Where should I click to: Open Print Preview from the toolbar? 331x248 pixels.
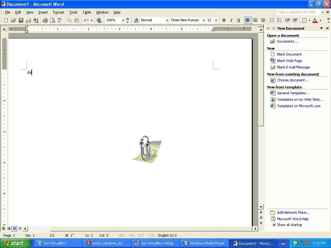coord(53,20)
